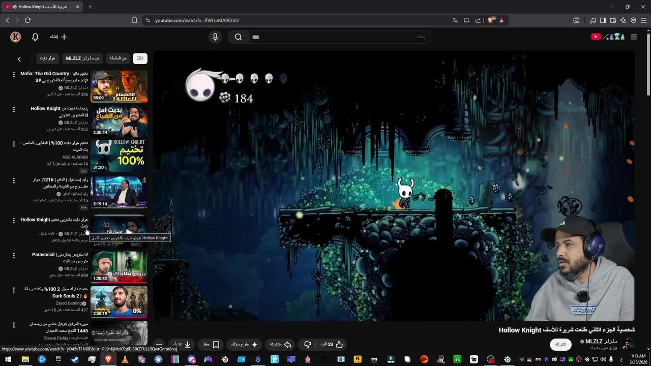Open a new browser tab
Screen dimensions: 651x366
pos(90,7)
